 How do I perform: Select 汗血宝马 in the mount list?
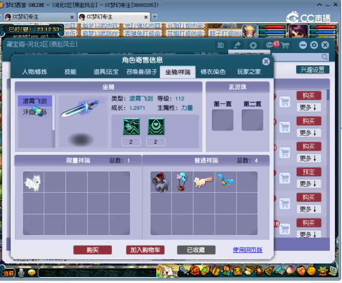point(35,112)
